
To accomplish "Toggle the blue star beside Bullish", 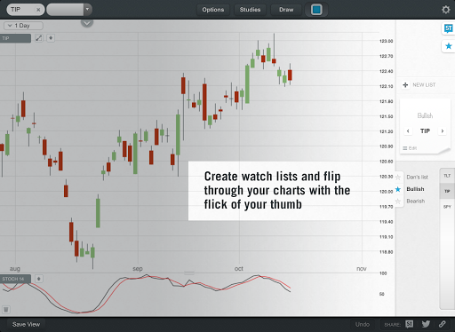I will [398, 189].
